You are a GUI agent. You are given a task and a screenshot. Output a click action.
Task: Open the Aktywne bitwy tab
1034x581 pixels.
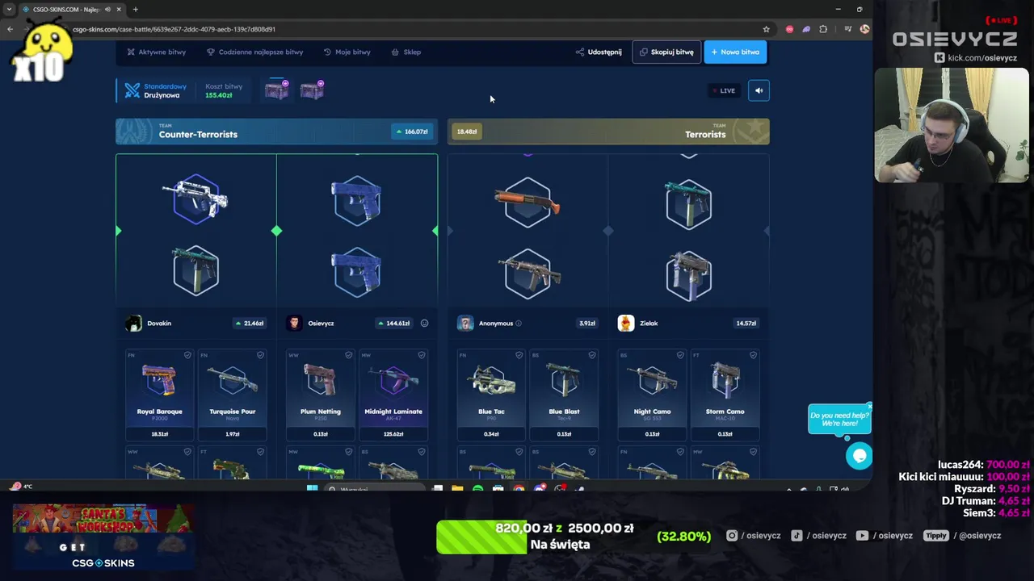(156, 52)
